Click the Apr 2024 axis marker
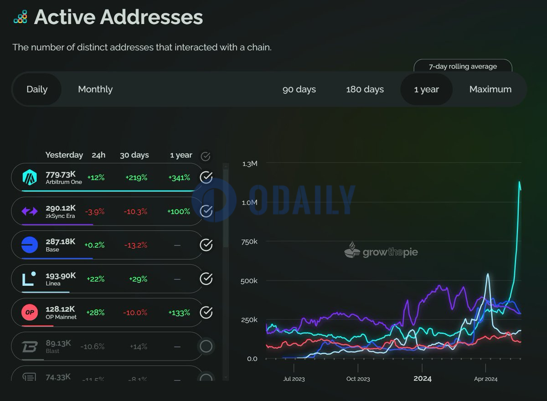The height and width of the screenshot is (401, 547). 485,379
